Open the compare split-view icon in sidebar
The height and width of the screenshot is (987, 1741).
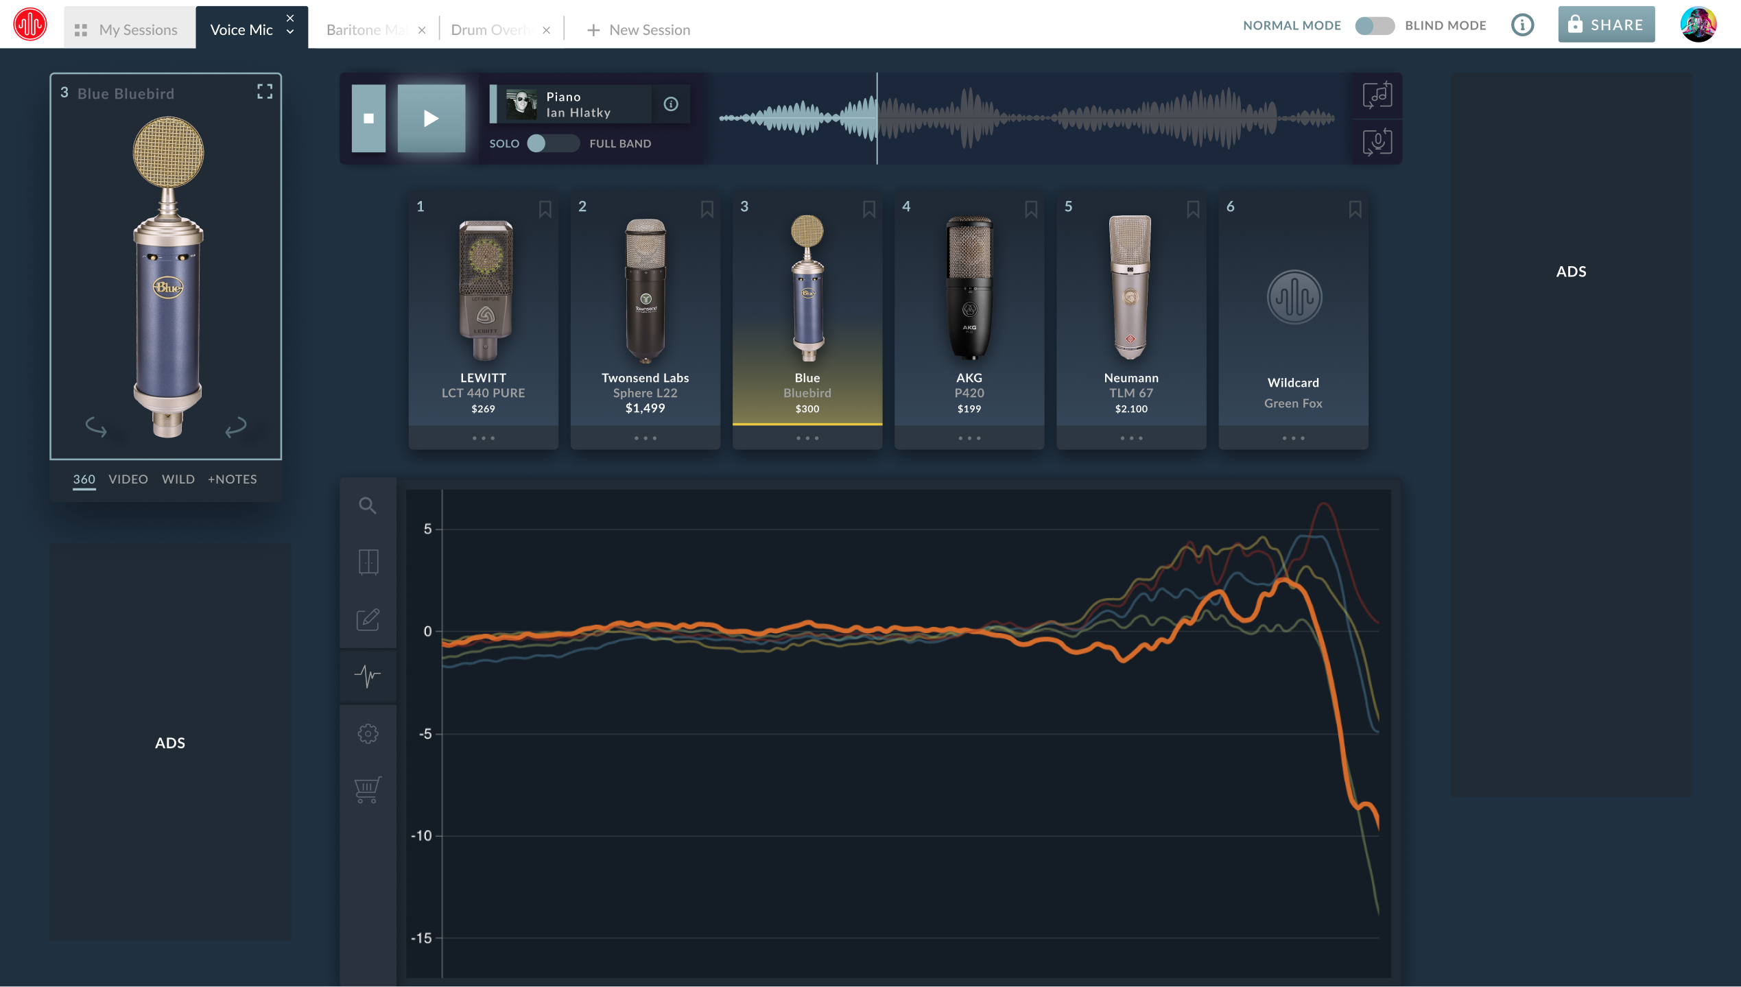point(368,562)
